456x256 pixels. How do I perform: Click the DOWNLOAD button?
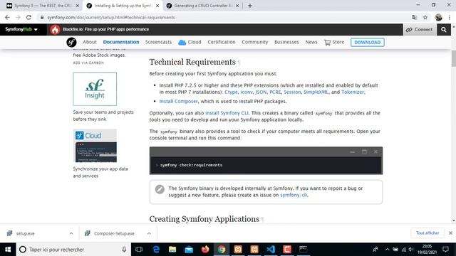click(368, 43)
